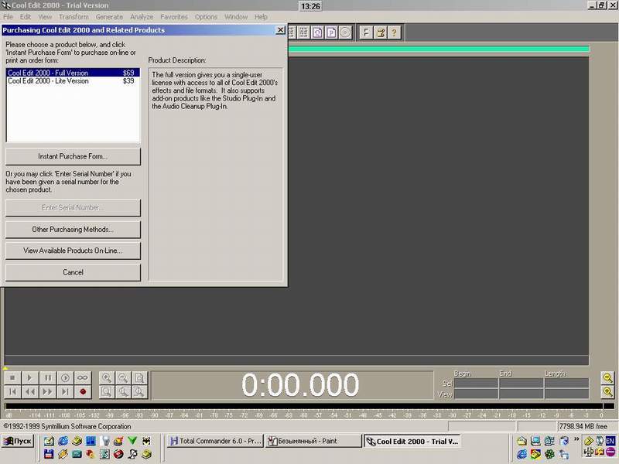Open the Options menu

pyautogui.click(x=206, y=17)
